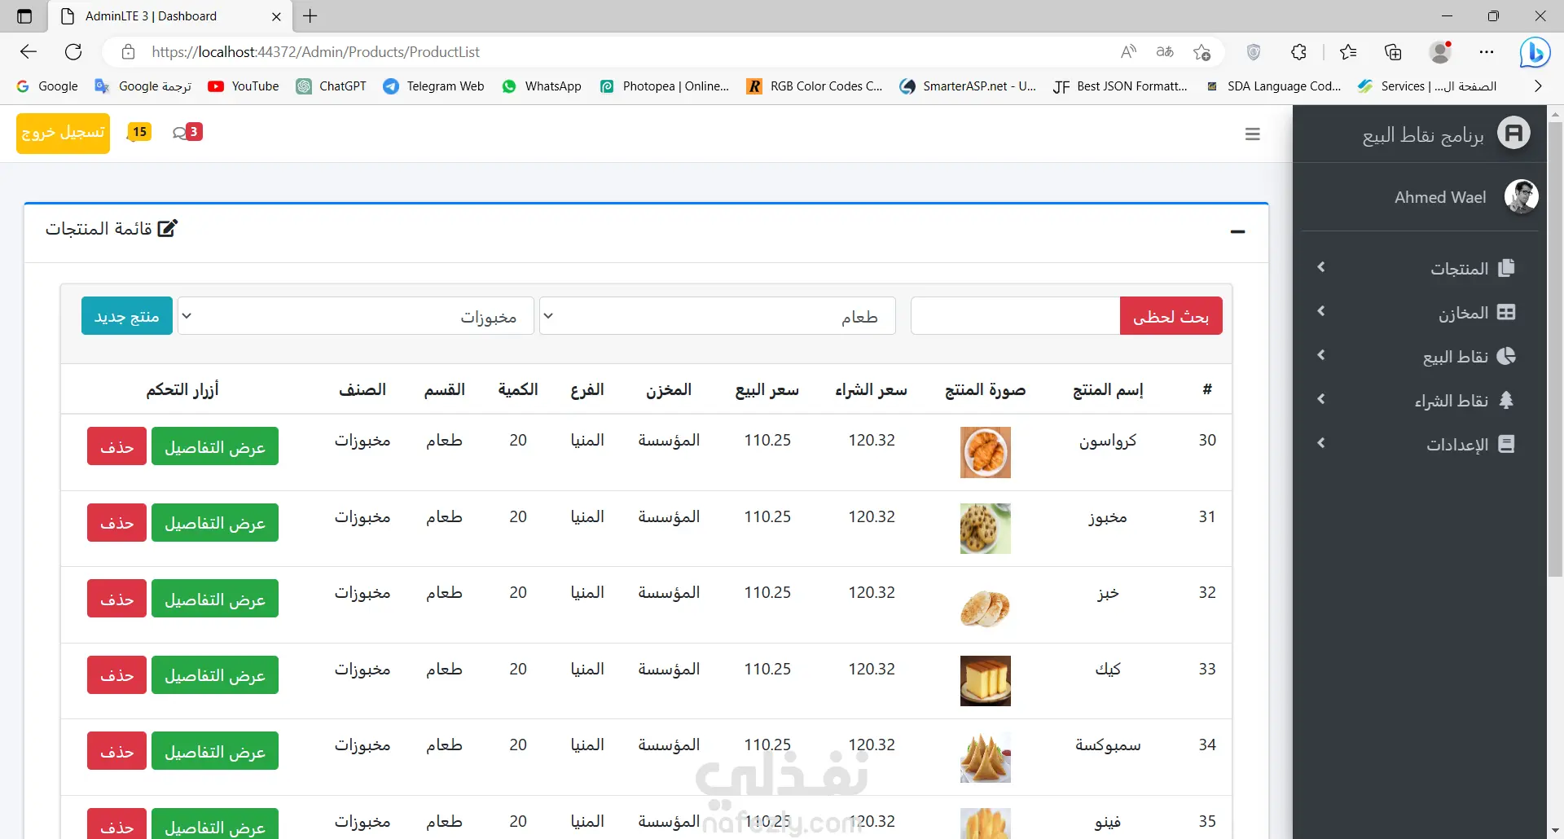Show details for خبز product
The width and height of the screenshot is (1564, 839).
pos(215,599)
